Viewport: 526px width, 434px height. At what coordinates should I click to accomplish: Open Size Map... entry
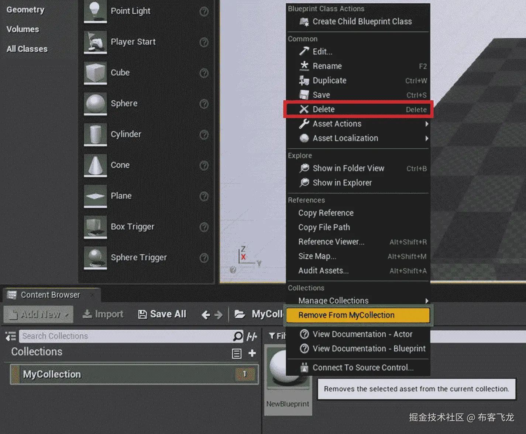click(x=358, y=256)
